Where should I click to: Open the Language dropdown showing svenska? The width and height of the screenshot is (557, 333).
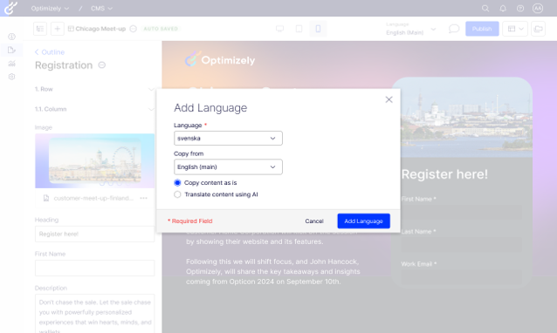228,139
